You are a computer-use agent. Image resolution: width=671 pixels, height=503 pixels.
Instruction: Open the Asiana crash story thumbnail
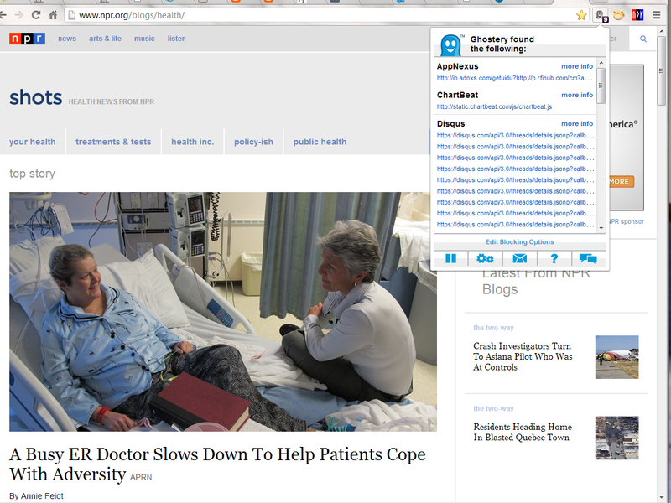coord(616,357)
